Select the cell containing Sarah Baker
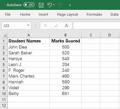 [x=29, y=53]
